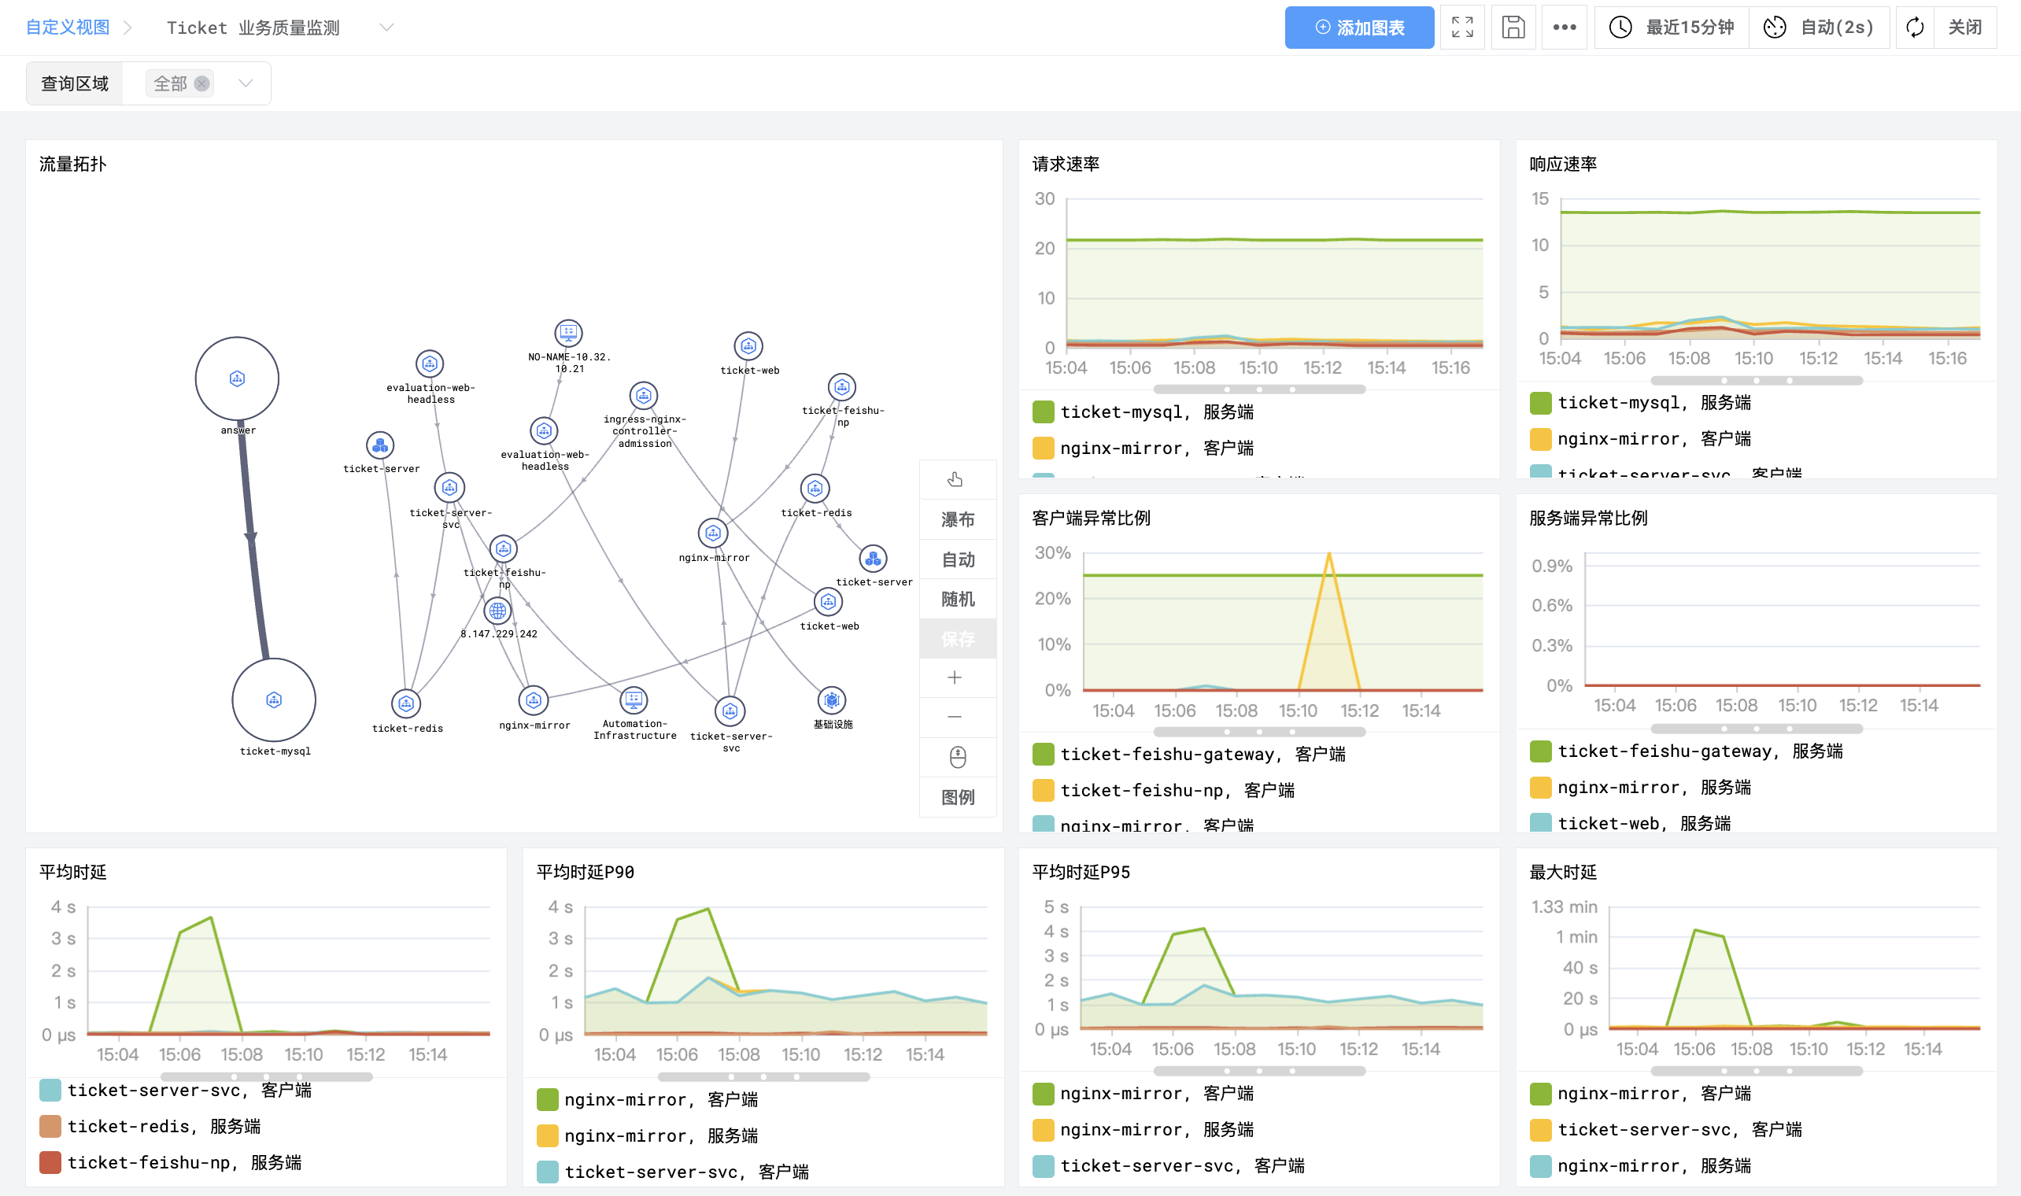Click the ticket-mysql node in topology
2021x1196 pixels.
274,700
